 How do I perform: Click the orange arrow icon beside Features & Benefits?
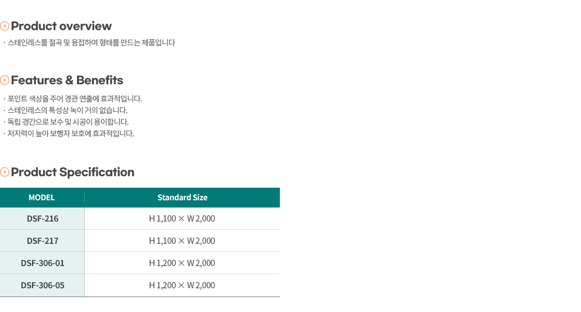tap(5, 80)
